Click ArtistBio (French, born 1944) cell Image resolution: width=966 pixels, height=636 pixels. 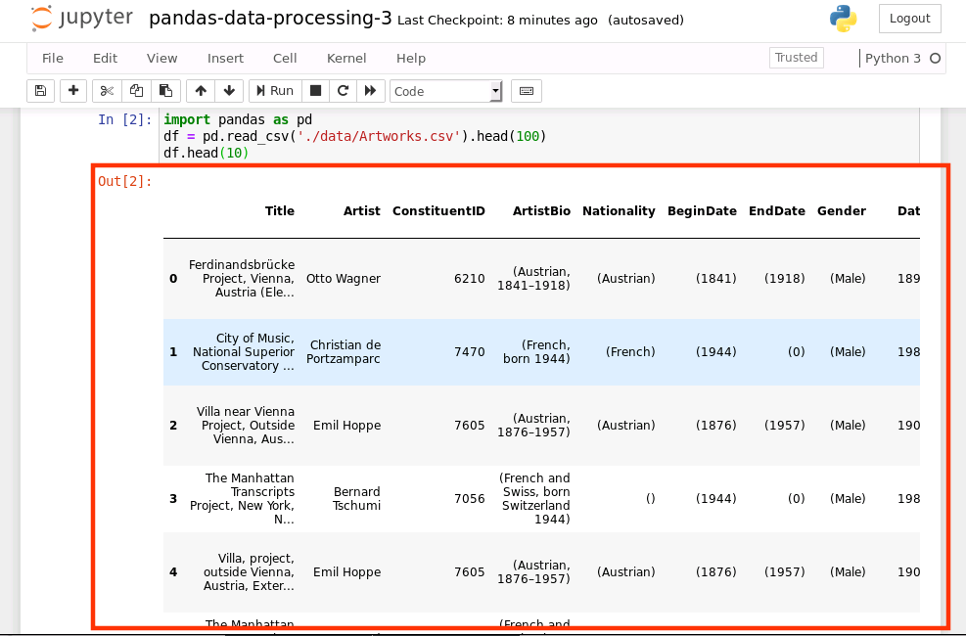[x=536, y=352]
